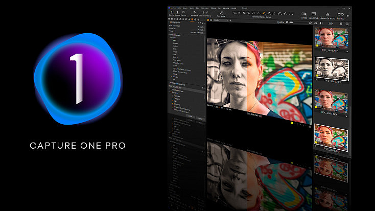375x211 pixels.
Task: Click the Capturar toolbar icon
Action: (183, 12)
